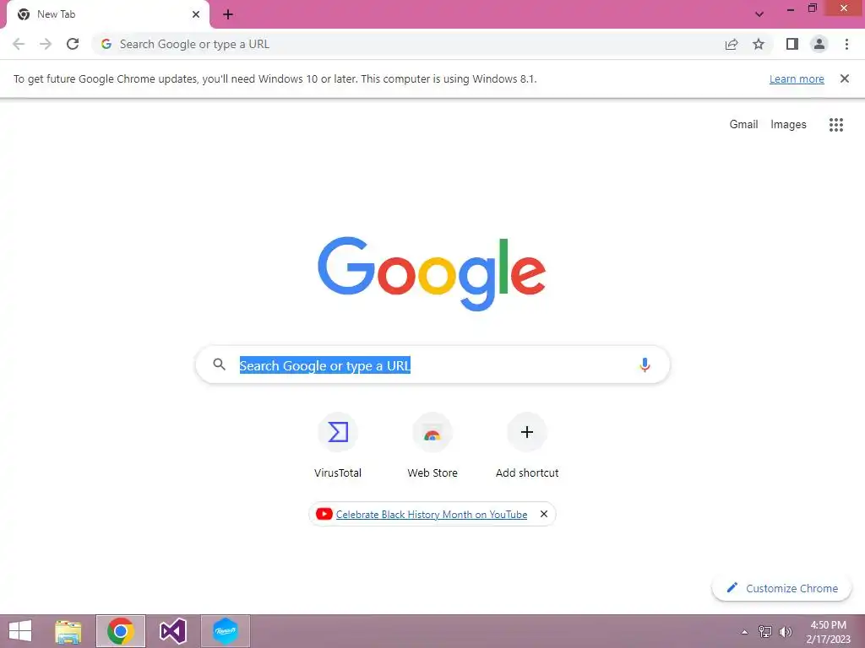The image size is (865, 648).
Task: Dismiss the YouTube promo with its X
Action: pos(544,514)
